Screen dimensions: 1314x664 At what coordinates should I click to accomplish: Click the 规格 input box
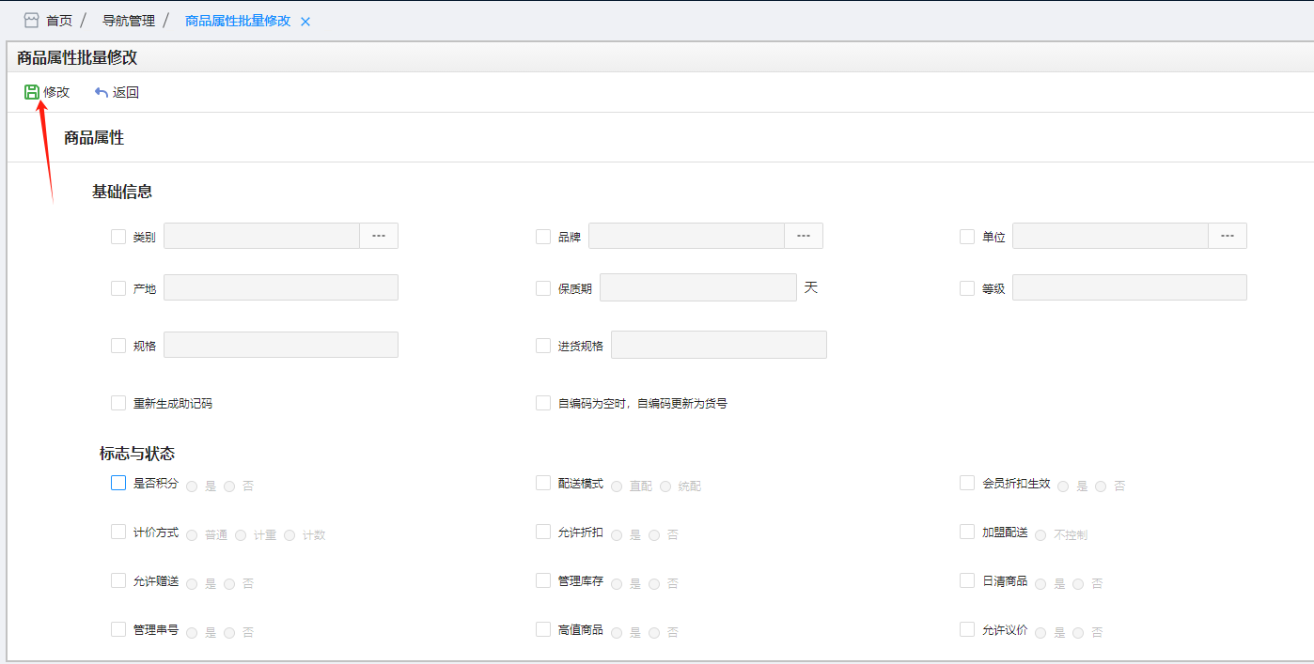[x=281, y=345]
